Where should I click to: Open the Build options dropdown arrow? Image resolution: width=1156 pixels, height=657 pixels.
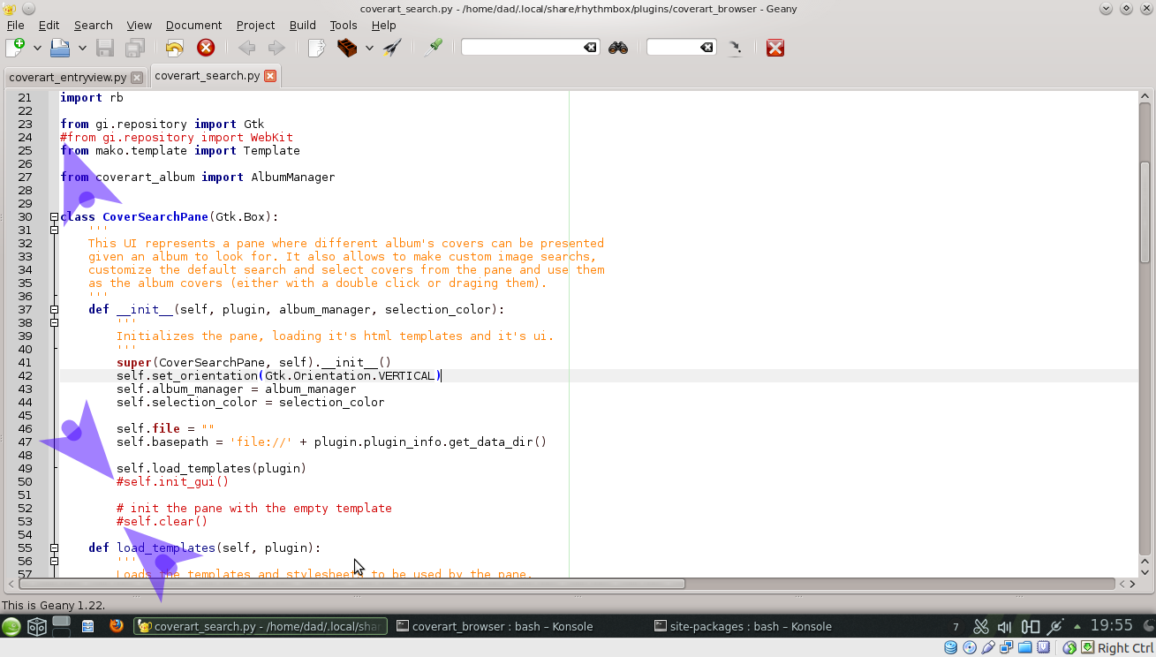click(369, 48)
